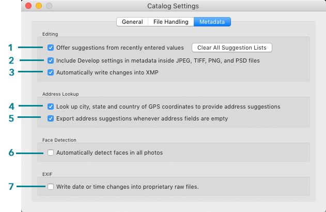Enable Automatically detect faces in all photos
The height and width of the screenshot is (212, 326).
click(x=51, y=153)
